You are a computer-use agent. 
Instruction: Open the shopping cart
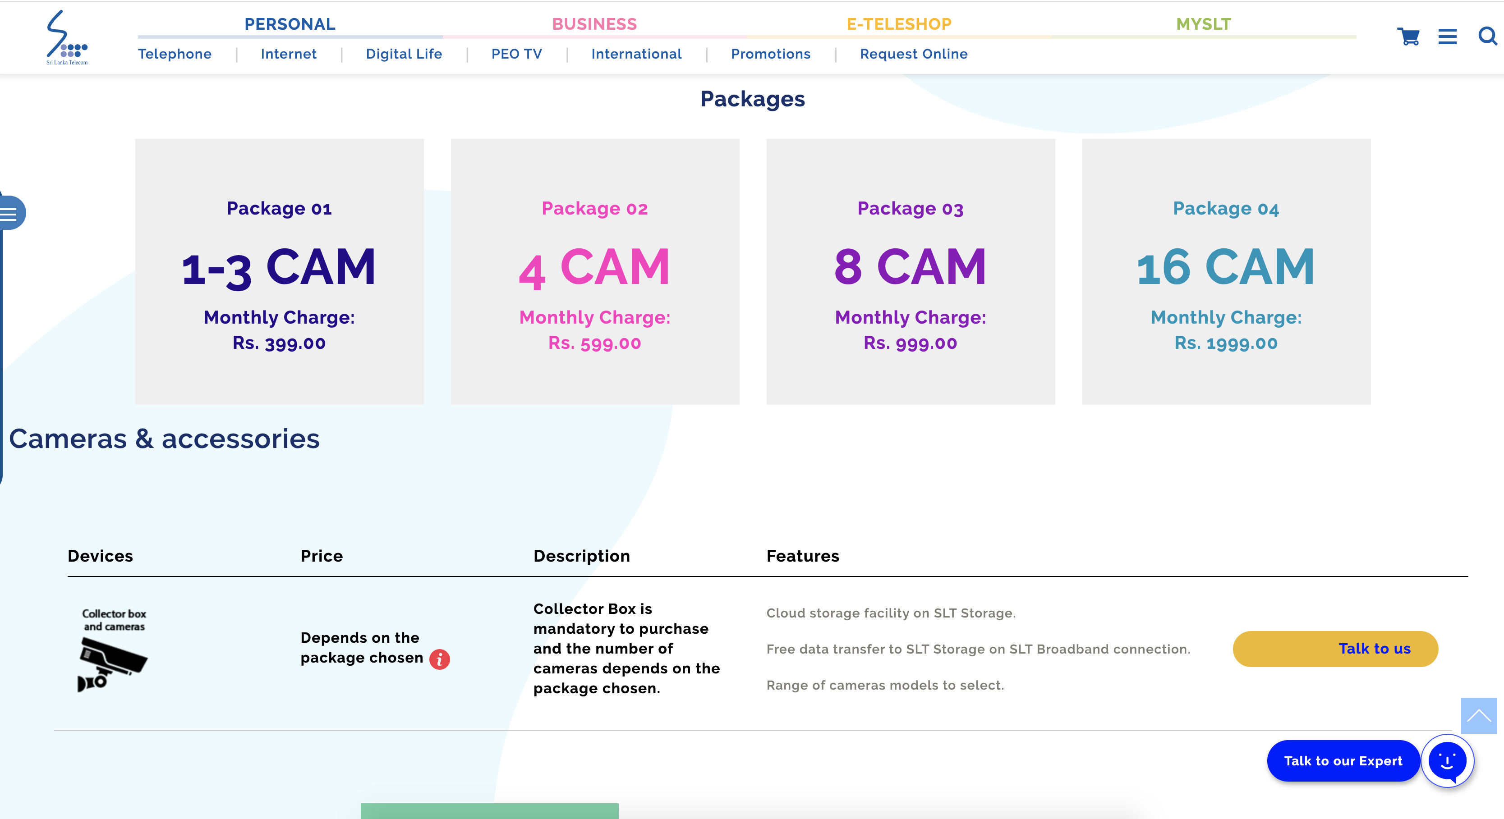[x=1408, y=37]
